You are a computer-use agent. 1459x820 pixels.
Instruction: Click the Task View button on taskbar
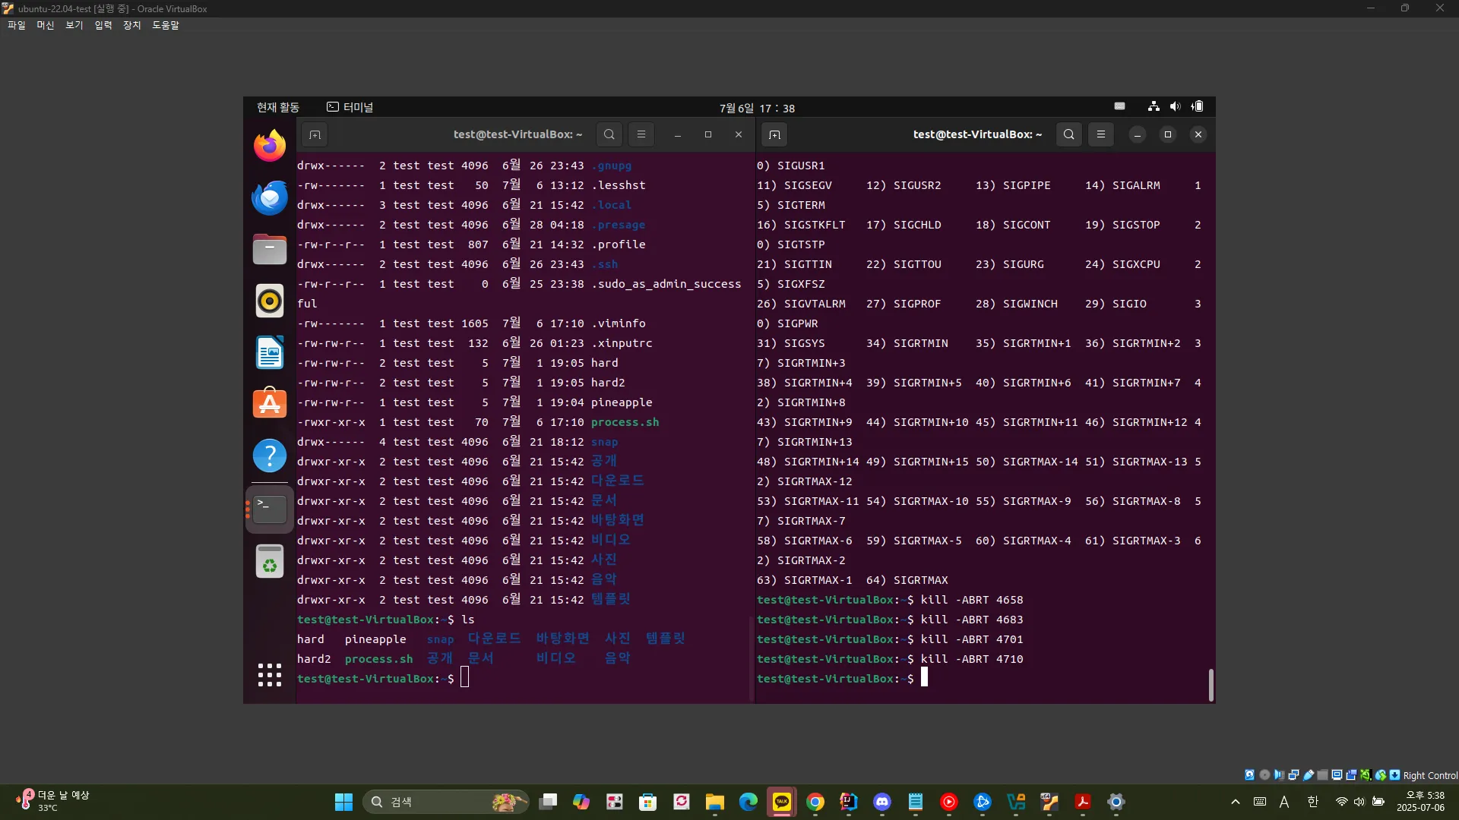548,802
